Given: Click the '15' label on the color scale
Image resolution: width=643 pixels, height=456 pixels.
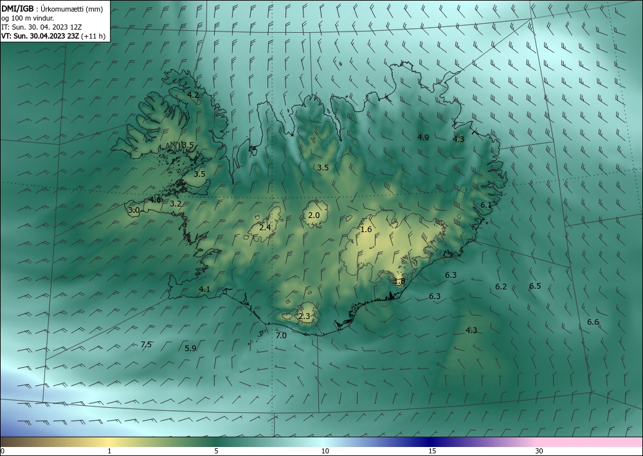Looking at the screenshot, I should [432, 451].
